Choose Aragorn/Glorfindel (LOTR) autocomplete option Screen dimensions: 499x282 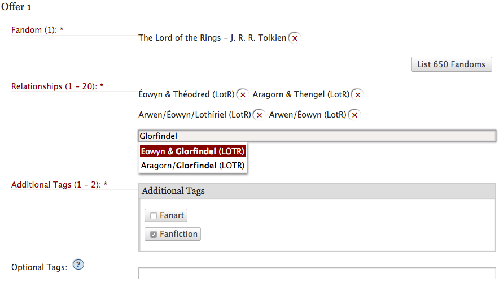point(192,166)
